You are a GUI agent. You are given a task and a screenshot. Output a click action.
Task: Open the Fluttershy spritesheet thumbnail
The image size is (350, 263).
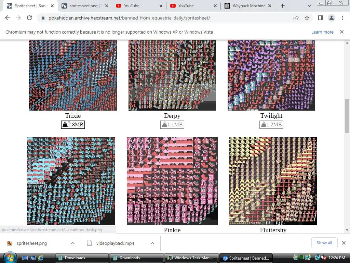pos(273,181)
